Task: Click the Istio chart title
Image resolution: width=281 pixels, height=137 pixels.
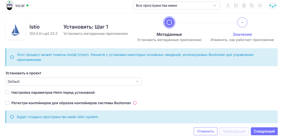Action: click(34, 27)
